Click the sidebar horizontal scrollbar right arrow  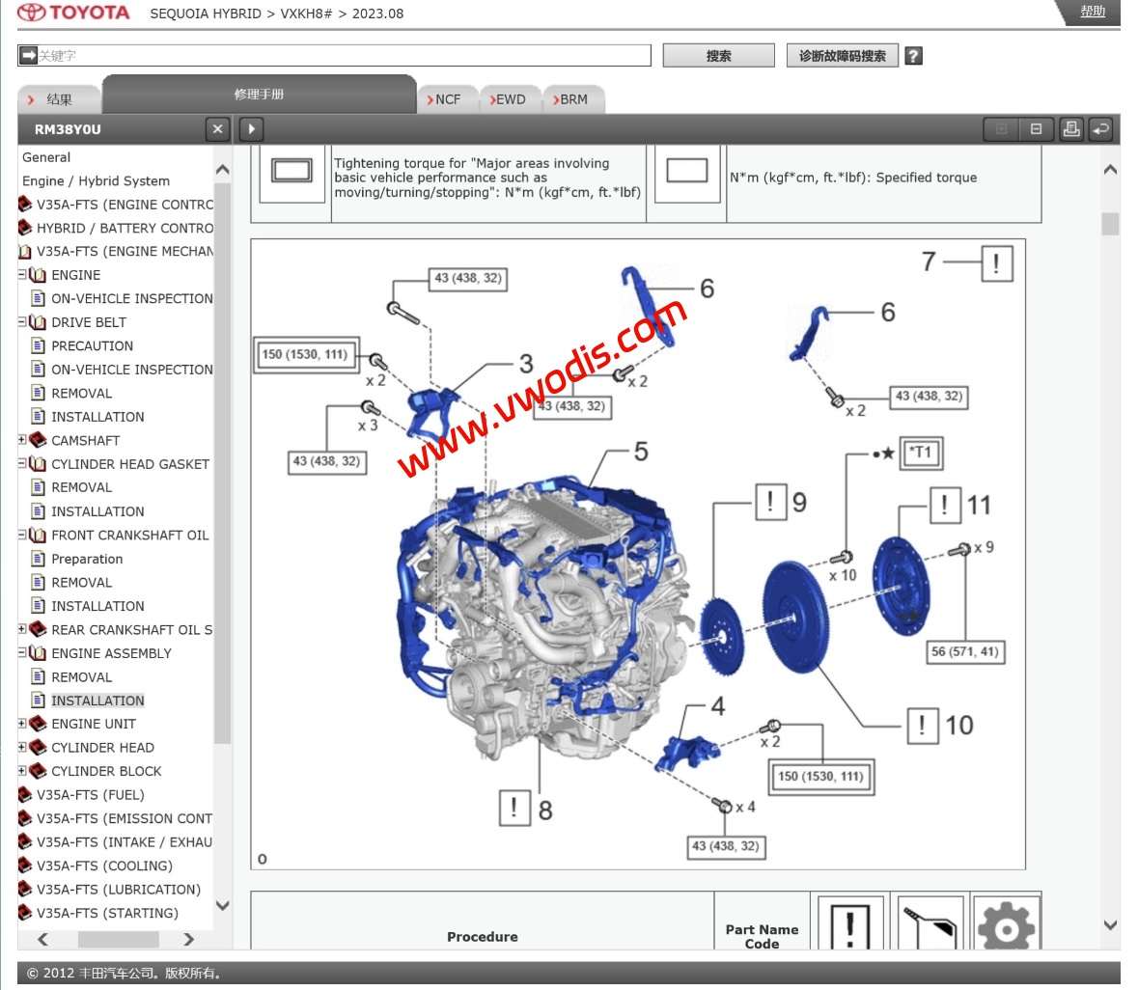pyautogui.click(x=188, y=939)
